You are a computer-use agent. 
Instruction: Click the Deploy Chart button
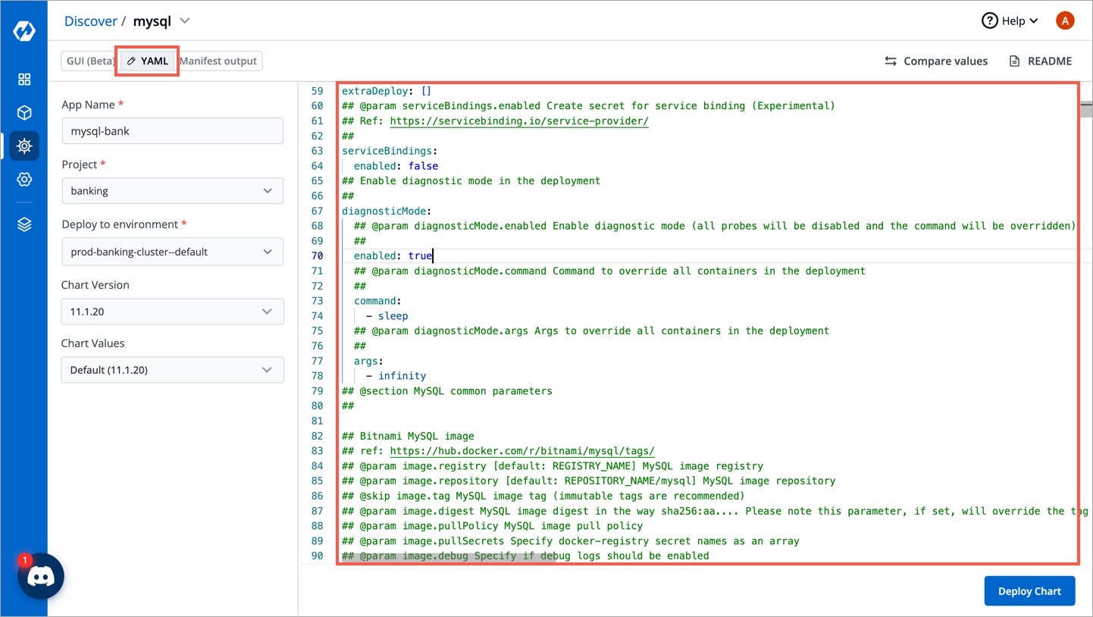(1029, 591)
